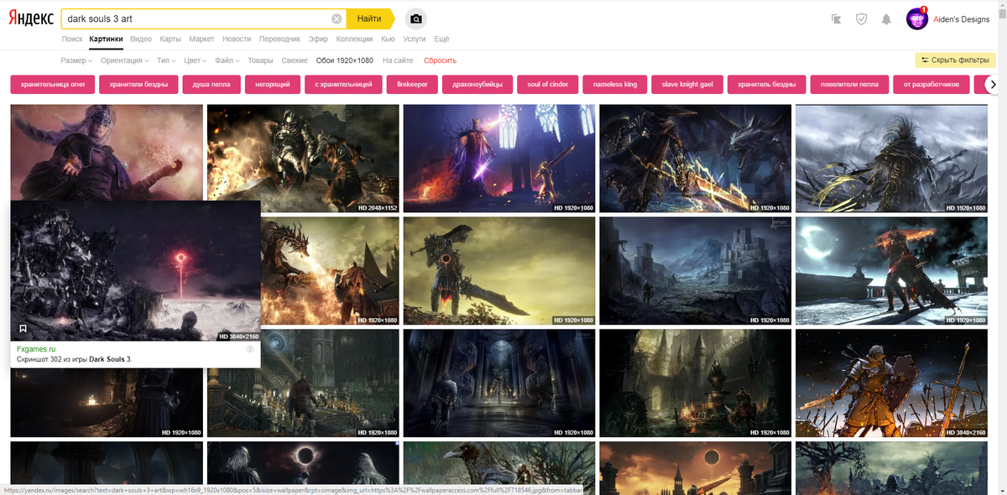
Task: Open the dragon breathing fire thumbnail
Action: point(330,271)
